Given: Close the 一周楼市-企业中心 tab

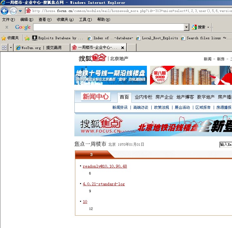Looking at the screenshot, I should [123, 48].
